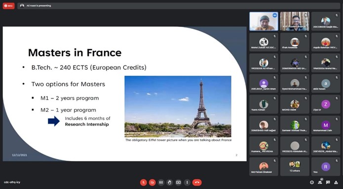Toggle captions in the meeting controls

(161, 183)
